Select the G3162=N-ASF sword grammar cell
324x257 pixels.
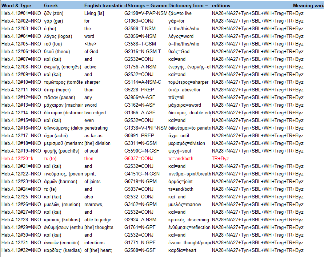pyautogui.click(x=140, y=105)
